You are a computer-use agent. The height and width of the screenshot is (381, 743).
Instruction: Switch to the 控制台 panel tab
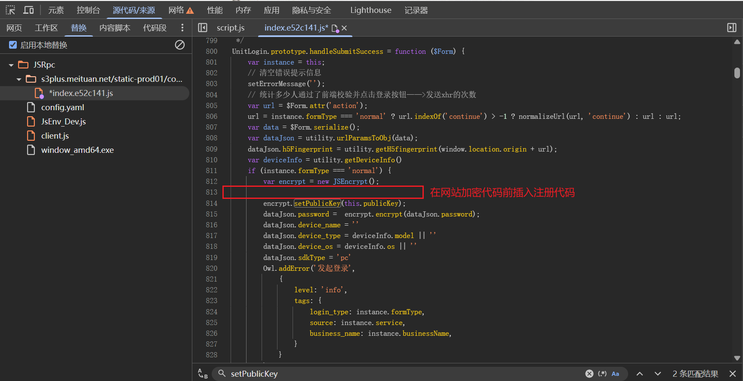click(x=88, y=10)
